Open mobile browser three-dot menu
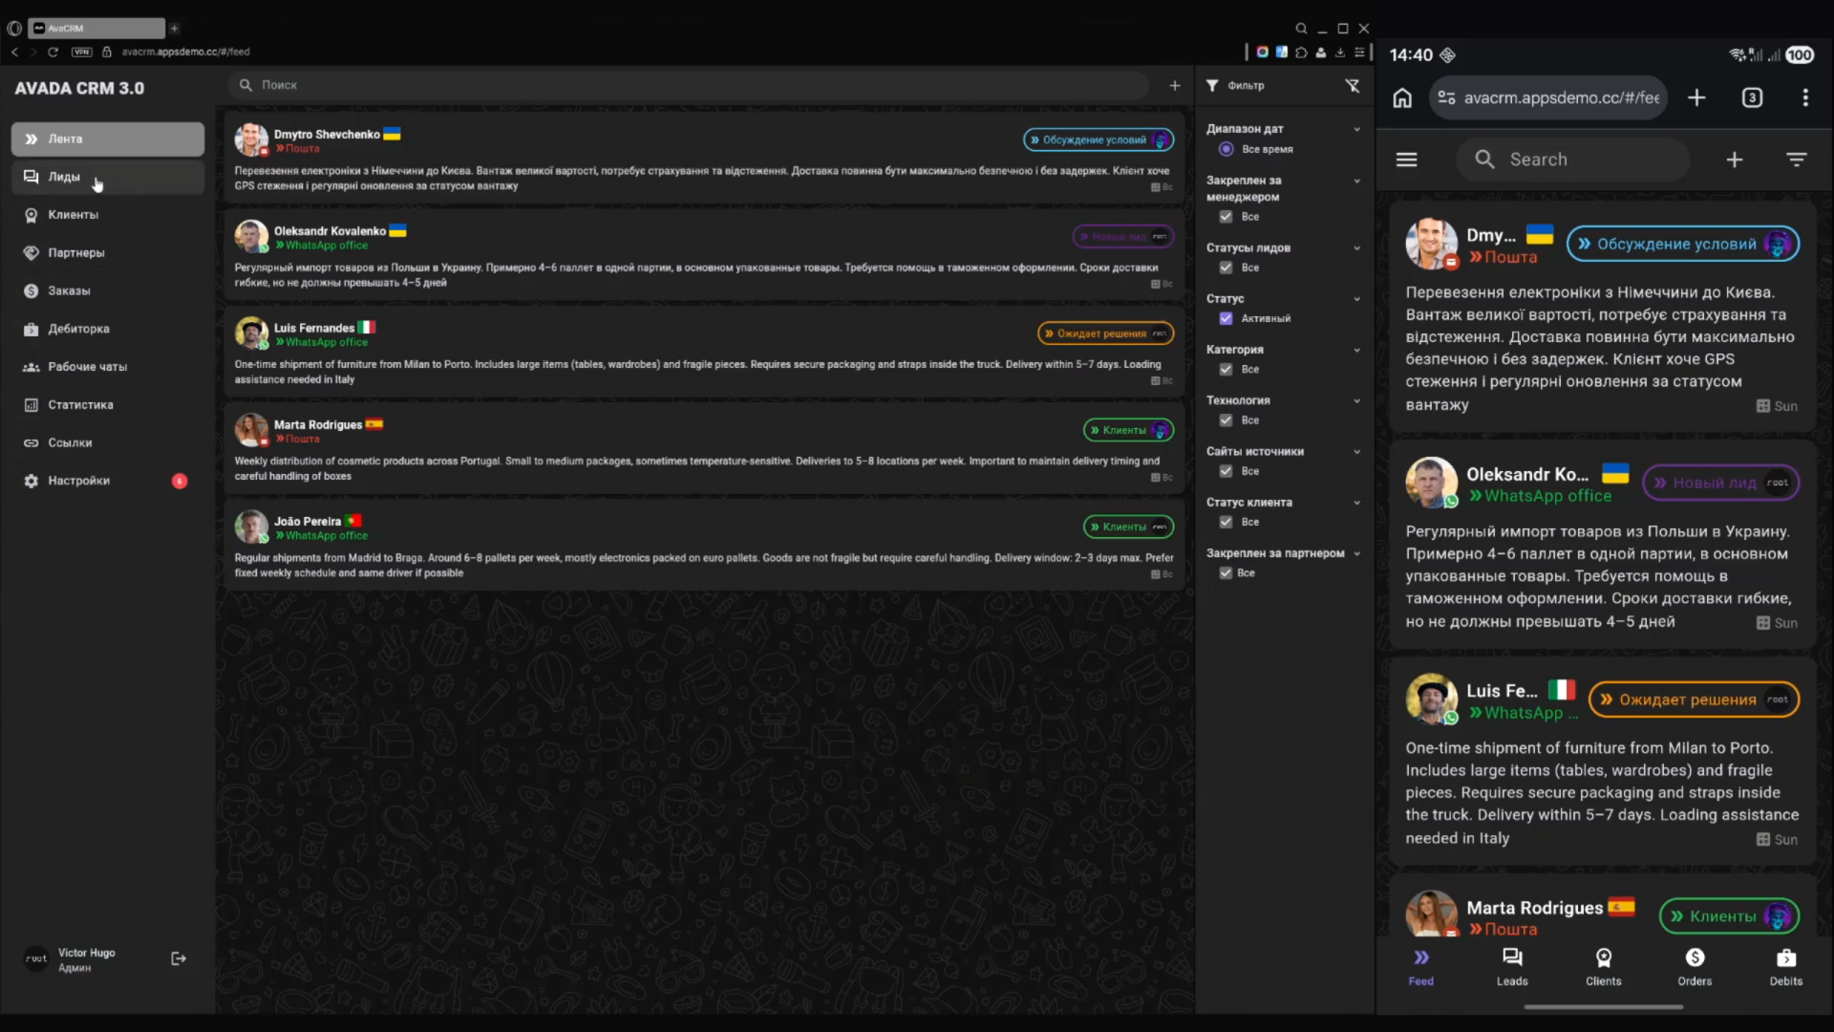The image size is (1834, 1032). point(1804,97)
